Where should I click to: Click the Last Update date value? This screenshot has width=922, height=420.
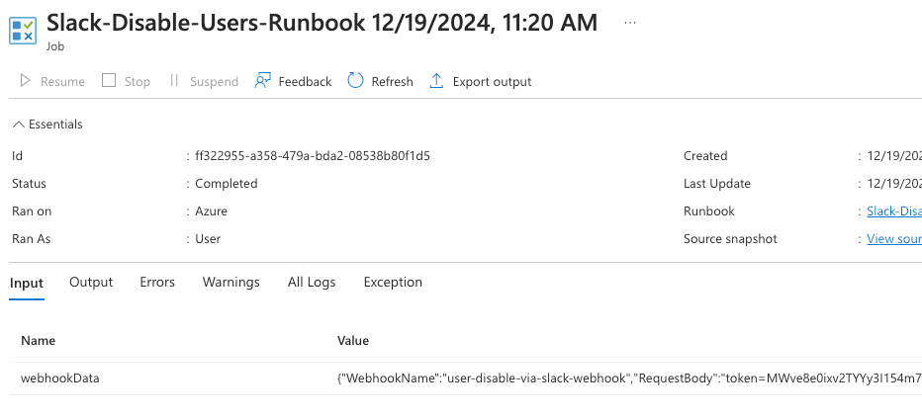coord(894,183)
